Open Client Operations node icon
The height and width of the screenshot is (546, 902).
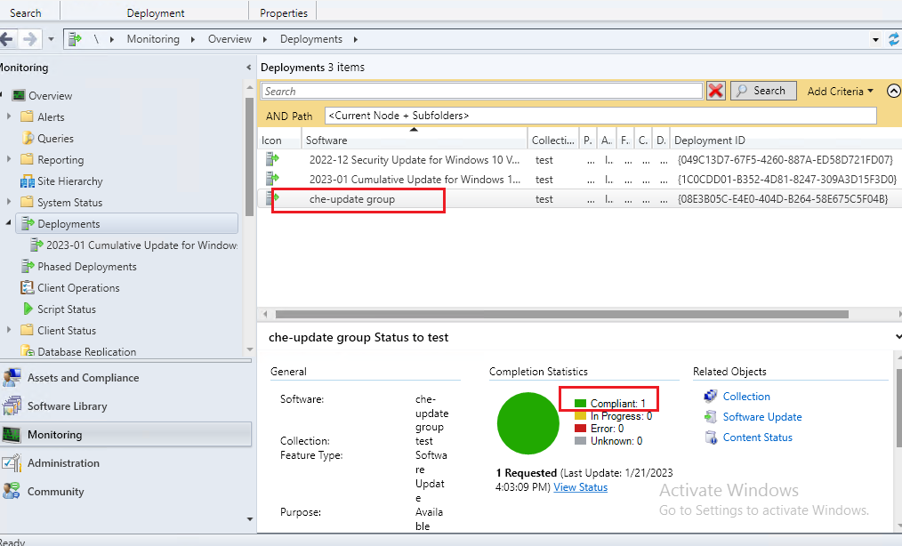click(x=27, y=287)
